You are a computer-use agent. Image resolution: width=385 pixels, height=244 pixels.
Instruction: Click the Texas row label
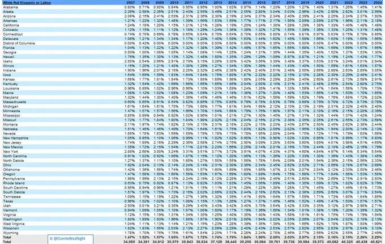pos(8,201)
